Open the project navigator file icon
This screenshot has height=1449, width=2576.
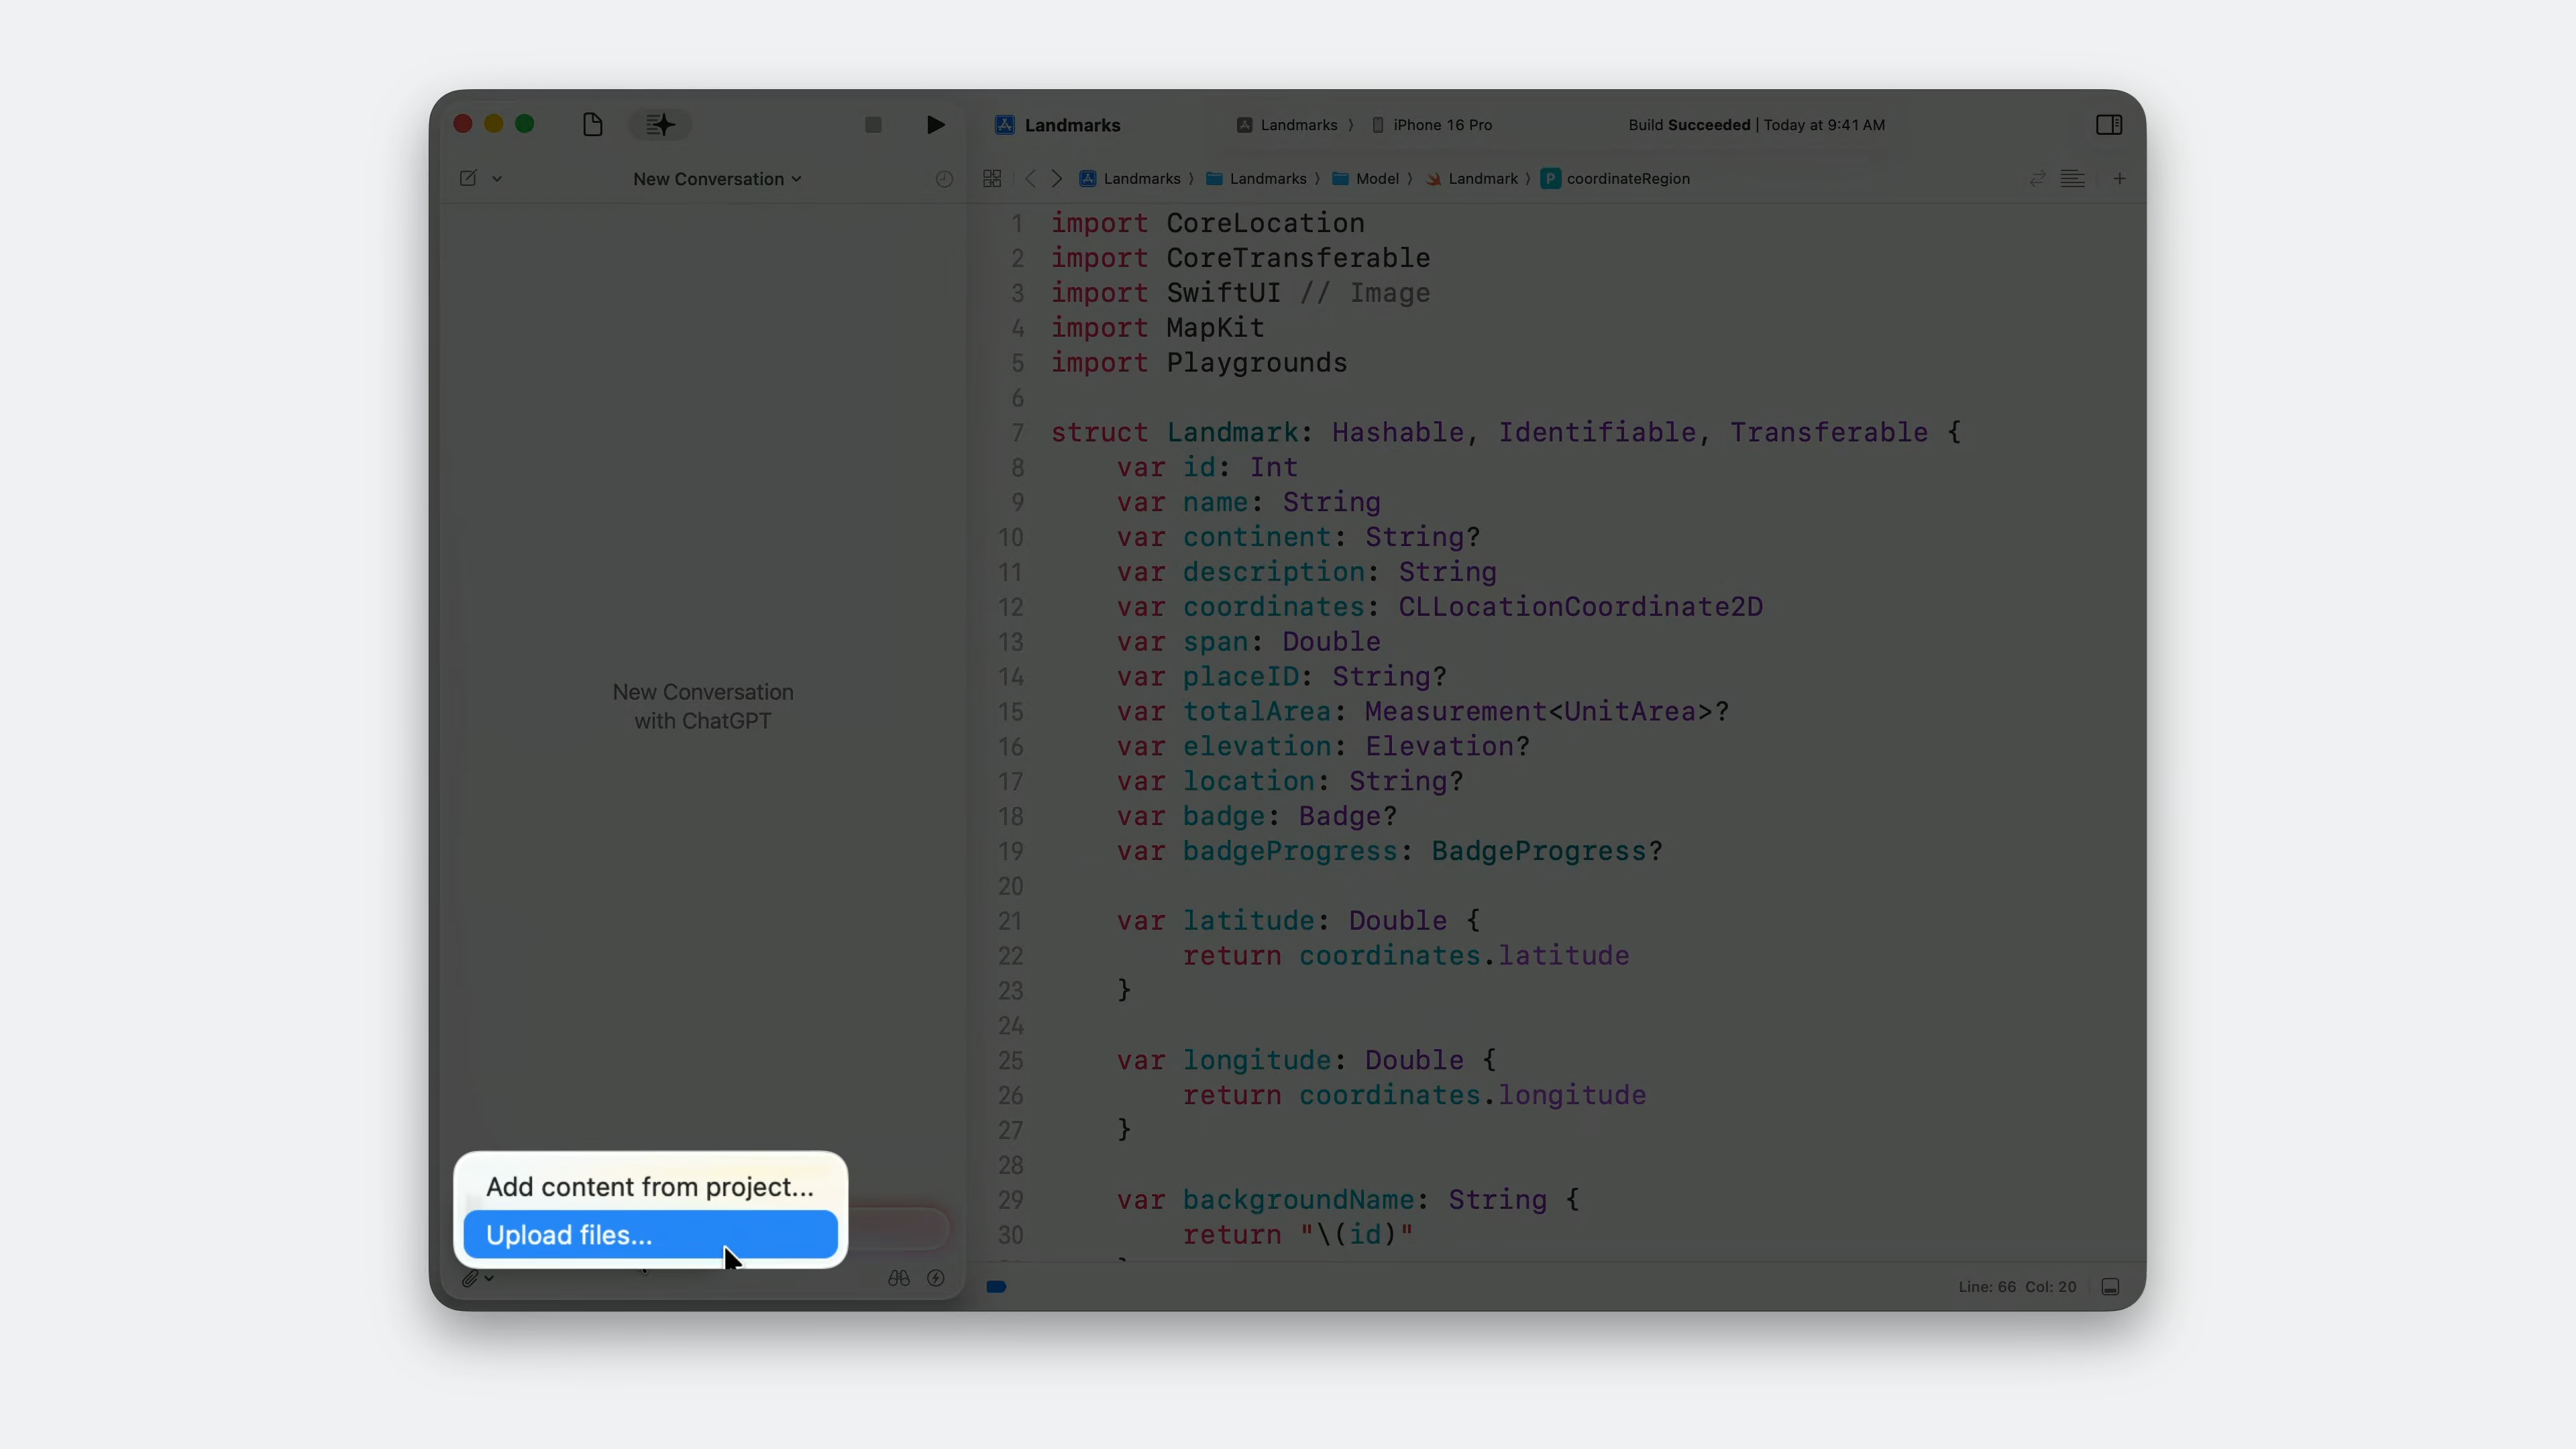592,125
